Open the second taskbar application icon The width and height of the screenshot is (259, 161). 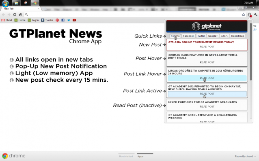tap(26, 3)
